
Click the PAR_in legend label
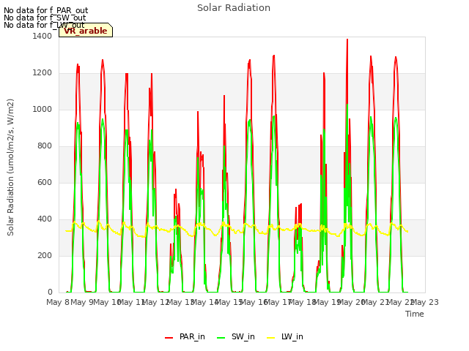pyautogui.click(x=192, y=336)
